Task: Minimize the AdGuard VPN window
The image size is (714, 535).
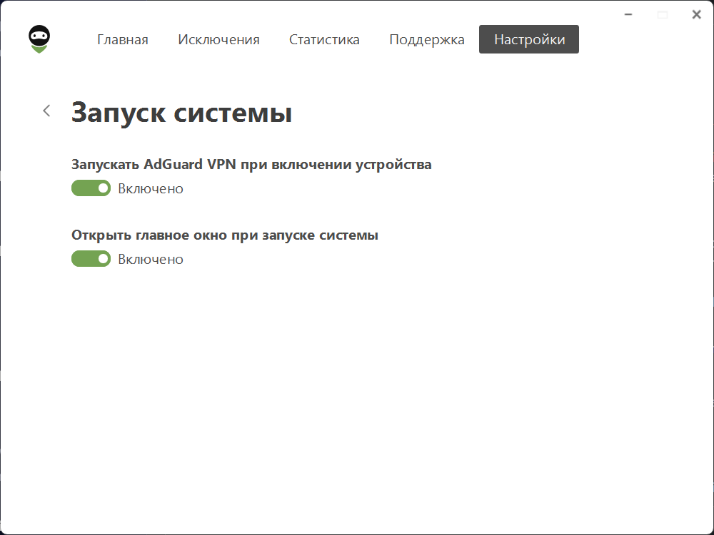Action: point(628,14)
